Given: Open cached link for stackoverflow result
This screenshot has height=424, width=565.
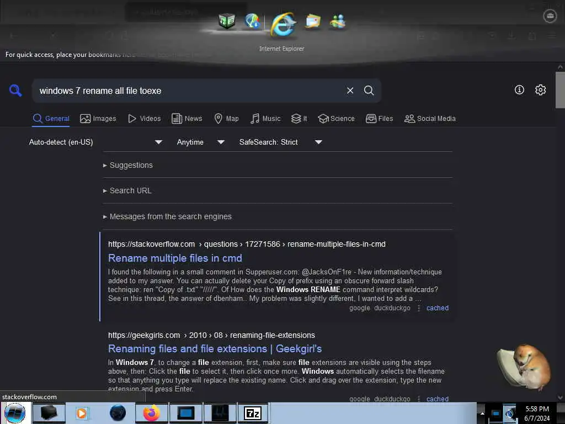Looking at the screenshot, I should pos(438,308).
